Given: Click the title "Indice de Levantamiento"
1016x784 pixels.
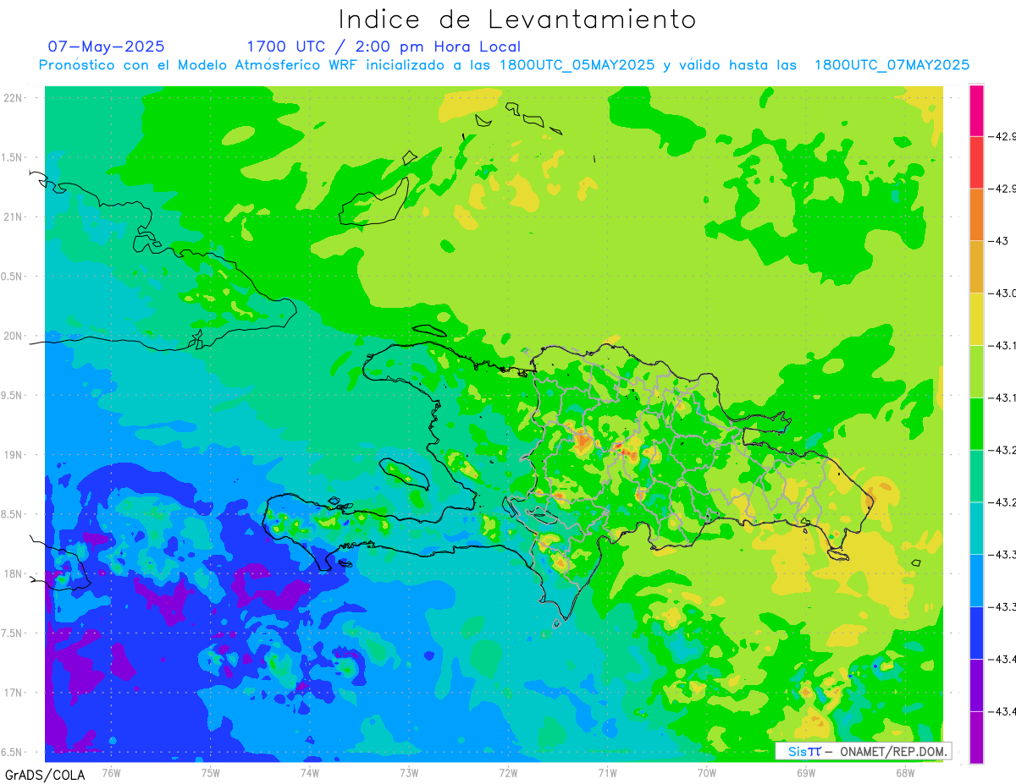Looking at the screenshot, I should pyautogui.click(x=517, y=19).
